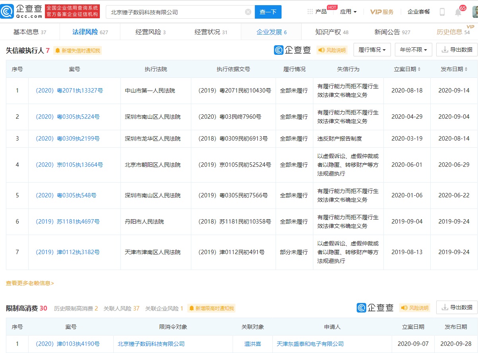Screen dimensions: 478x353
Task: Toggle 风险说明 next to 限制高消费 section
Action: point(415,308)
